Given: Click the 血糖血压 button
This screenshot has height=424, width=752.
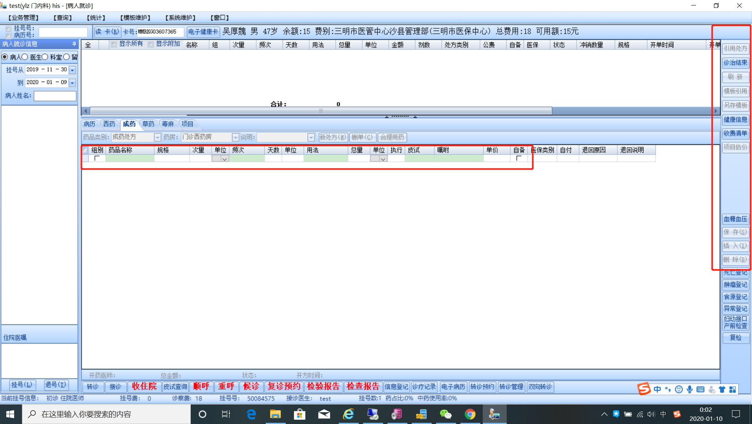Looking at the screenshot, I should click(x=736, y=219).
